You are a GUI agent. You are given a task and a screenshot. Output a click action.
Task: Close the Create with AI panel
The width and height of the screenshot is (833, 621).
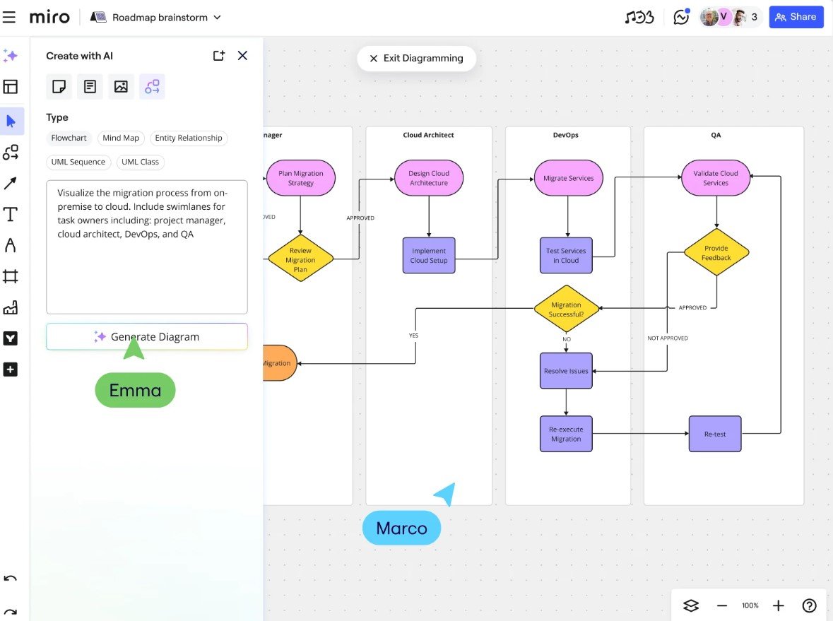pos(243,56)
